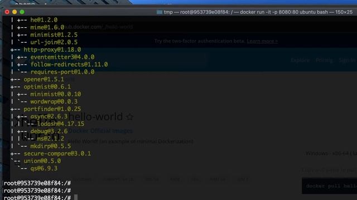This screenshot has width=357, height=200.
Task: Click the line 'mkdirp@0.5.5'
Action: point(51,146)
